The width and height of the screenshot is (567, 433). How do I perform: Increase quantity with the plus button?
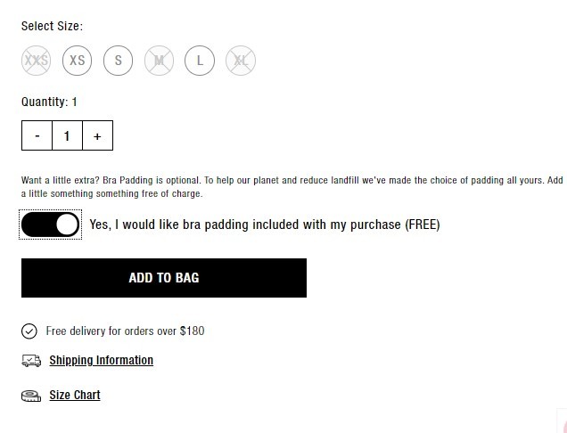[97, 135]
